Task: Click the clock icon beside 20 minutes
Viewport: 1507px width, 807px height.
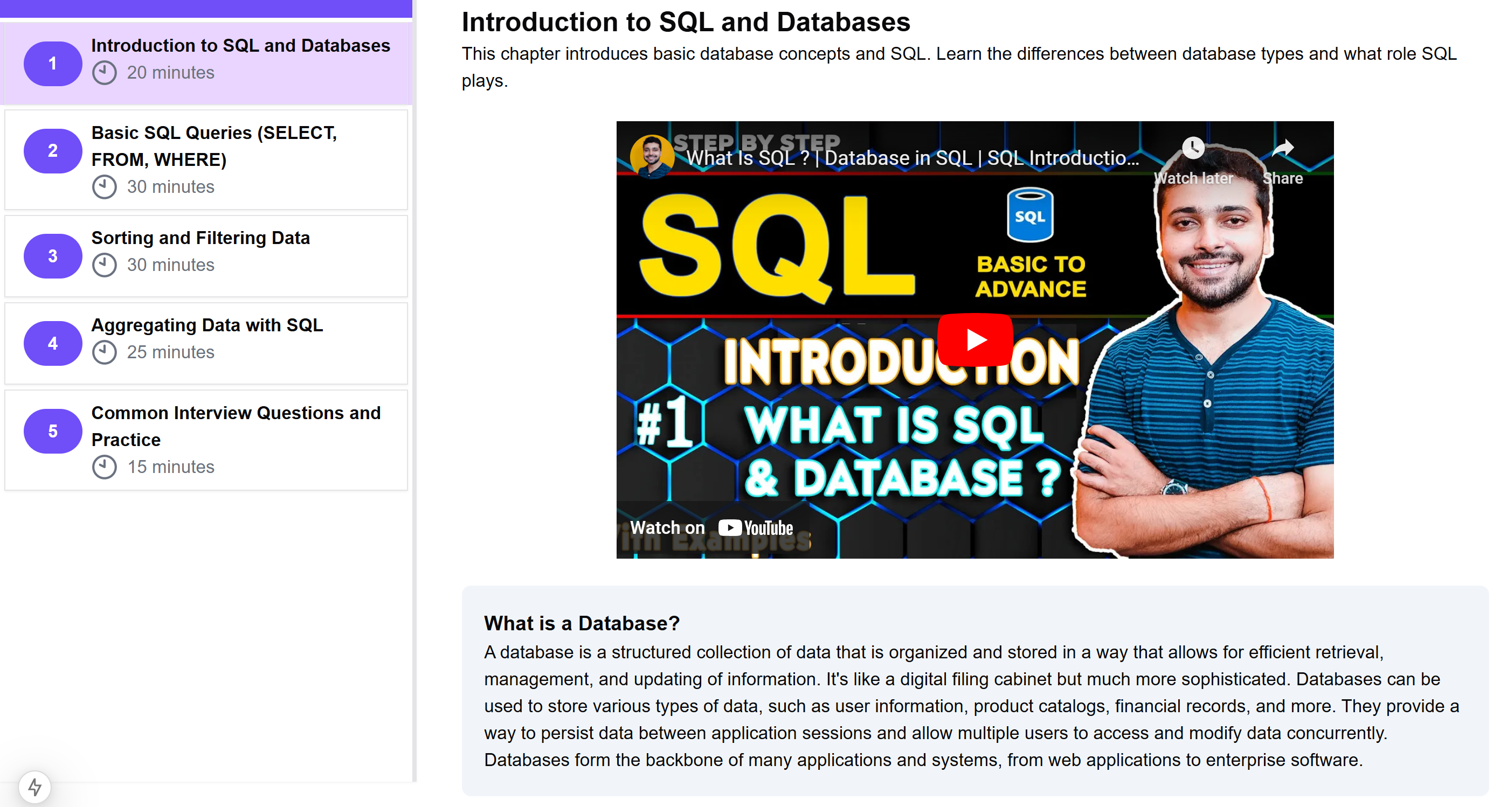Action: click(x=104, y=73)
